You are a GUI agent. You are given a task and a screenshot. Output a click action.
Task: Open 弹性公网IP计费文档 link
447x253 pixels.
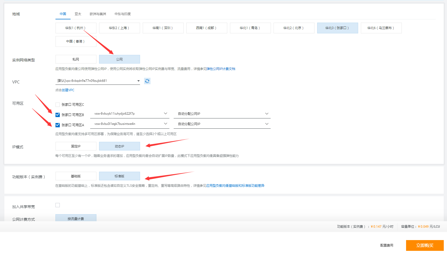pyautogui.click(x=221, y=69)
